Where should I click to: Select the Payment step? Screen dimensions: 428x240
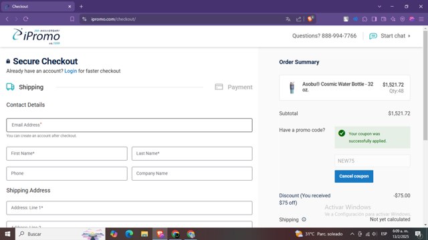tap(240, 87)
